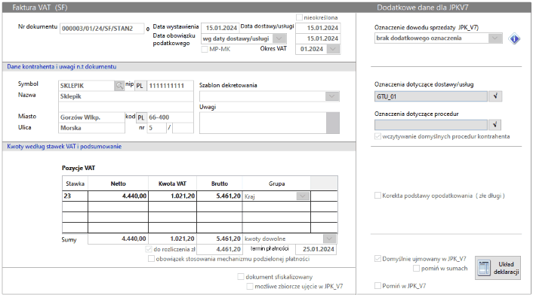This screenshot has height=295, width=533.
Task: Open the Okres VAT 01.2024 dropdown
Action: click(333, 49)
